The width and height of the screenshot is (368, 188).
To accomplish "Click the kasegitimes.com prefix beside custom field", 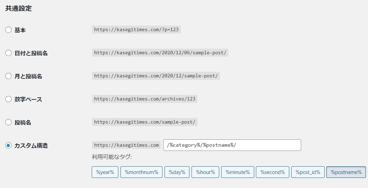I will coord(126,145).
